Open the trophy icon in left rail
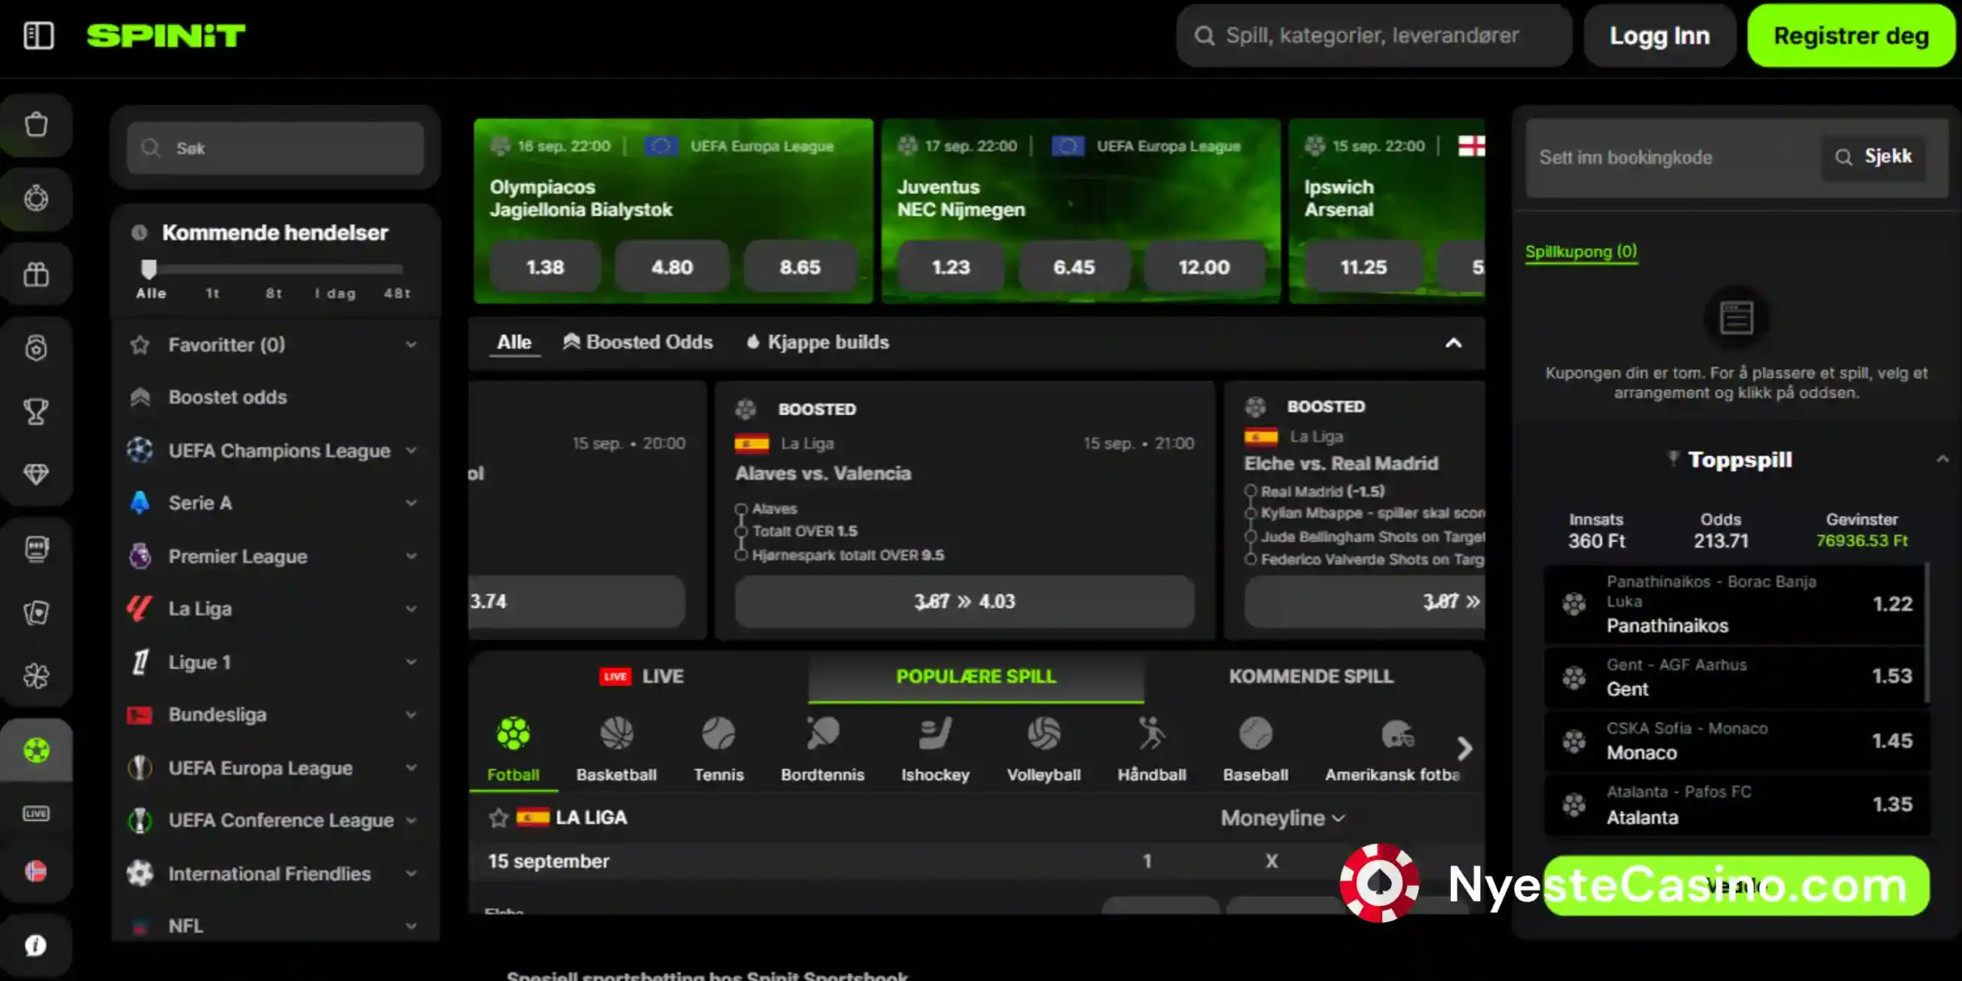 pyautogui.click(x=36, y=412)
